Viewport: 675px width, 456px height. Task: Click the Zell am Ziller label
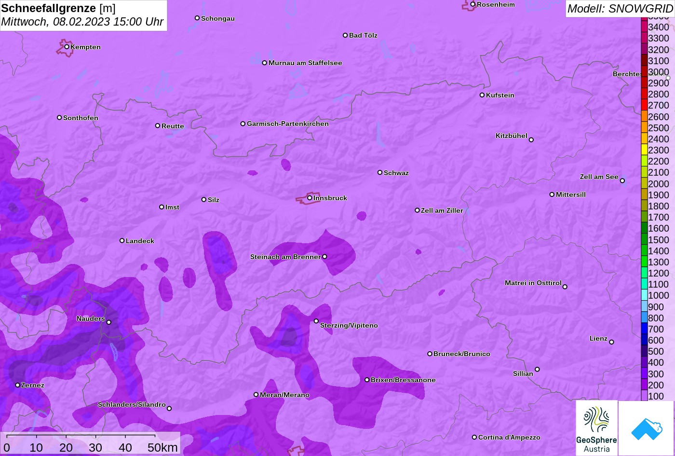(442, 210)
